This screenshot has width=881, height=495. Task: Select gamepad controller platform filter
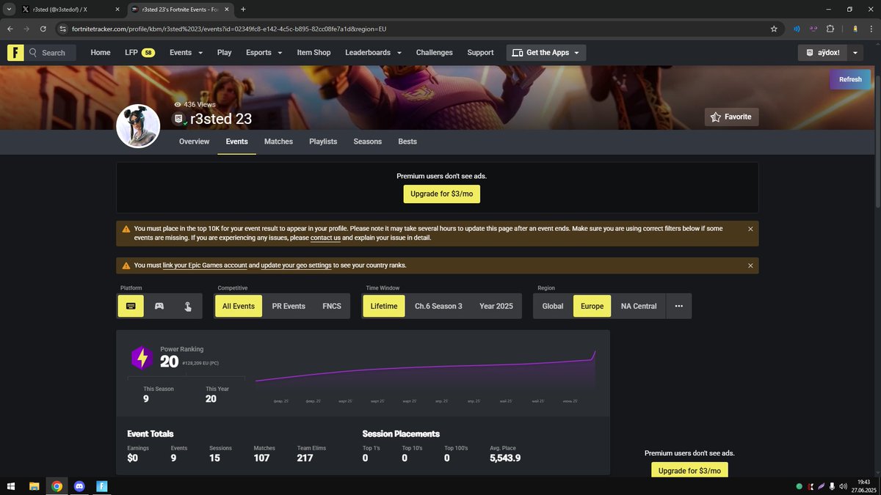[x=159, y=306]
